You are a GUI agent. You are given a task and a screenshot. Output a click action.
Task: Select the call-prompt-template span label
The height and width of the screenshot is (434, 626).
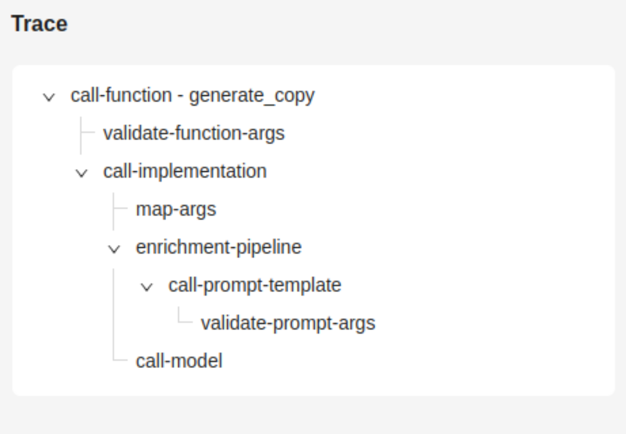pyautogui.click(x=255, y=285)
